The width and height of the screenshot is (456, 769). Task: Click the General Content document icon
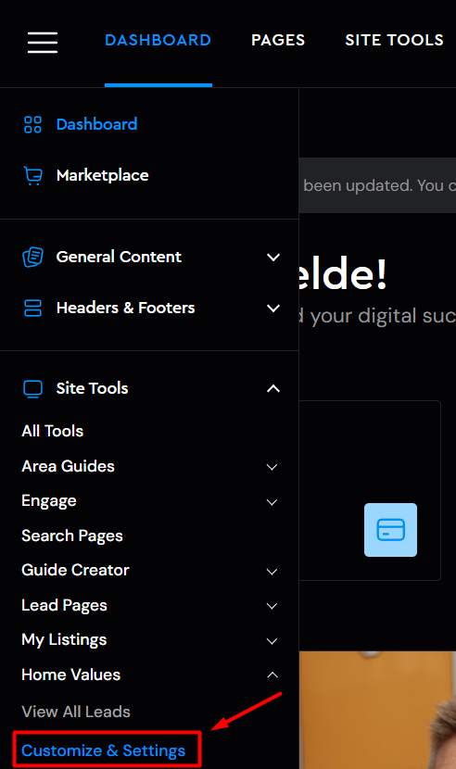(x=32, y=257)
